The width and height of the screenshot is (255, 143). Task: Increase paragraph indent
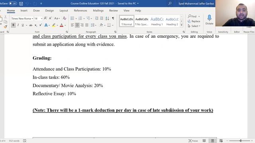(102, 18)
